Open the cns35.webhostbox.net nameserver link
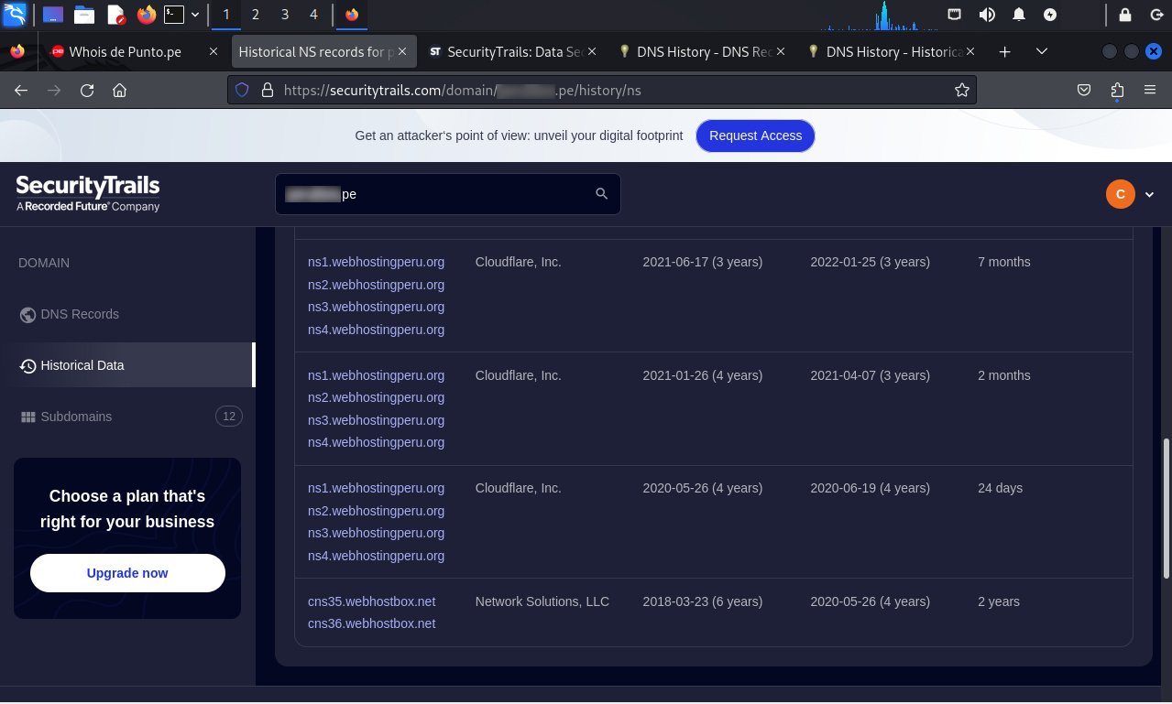The height and width of the screenshot is (704, 1172). 371,601
